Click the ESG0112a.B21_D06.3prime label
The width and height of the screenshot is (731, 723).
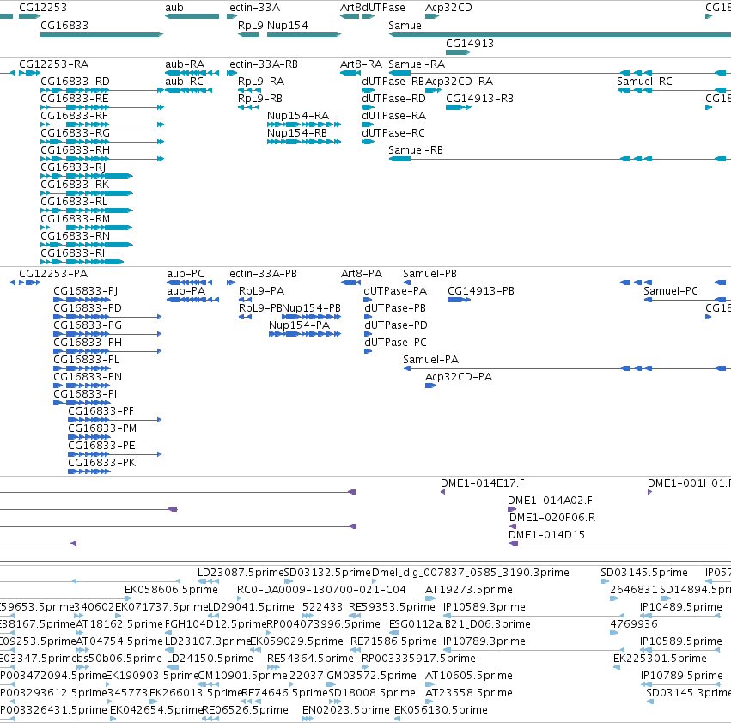tap(460, 624)
